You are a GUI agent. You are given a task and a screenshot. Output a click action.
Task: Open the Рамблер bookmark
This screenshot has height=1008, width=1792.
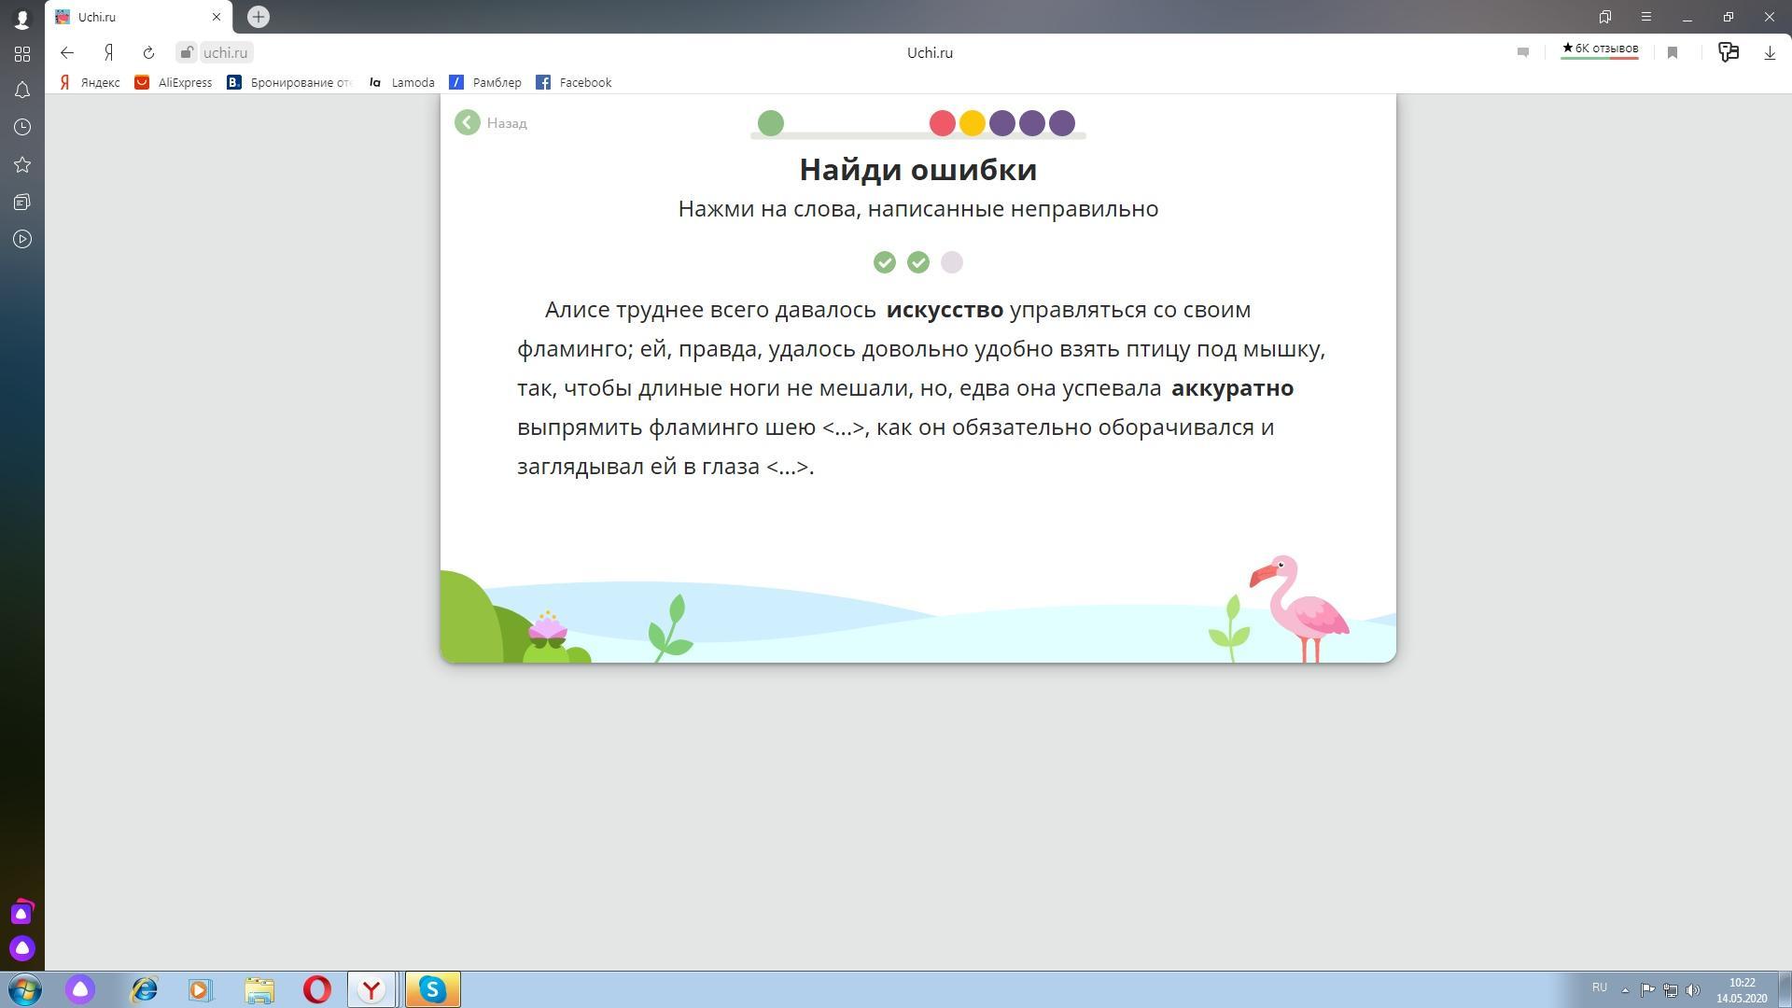tap(496, 82)
